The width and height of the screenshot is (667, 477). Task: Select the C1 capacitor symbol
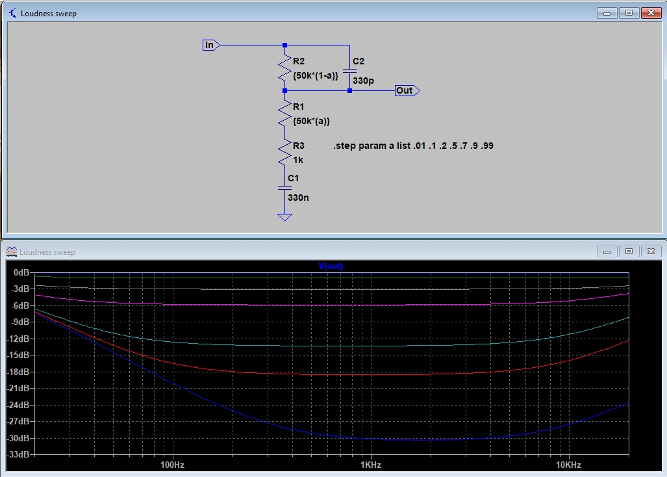pyautogui.click(x=284, y=187)
